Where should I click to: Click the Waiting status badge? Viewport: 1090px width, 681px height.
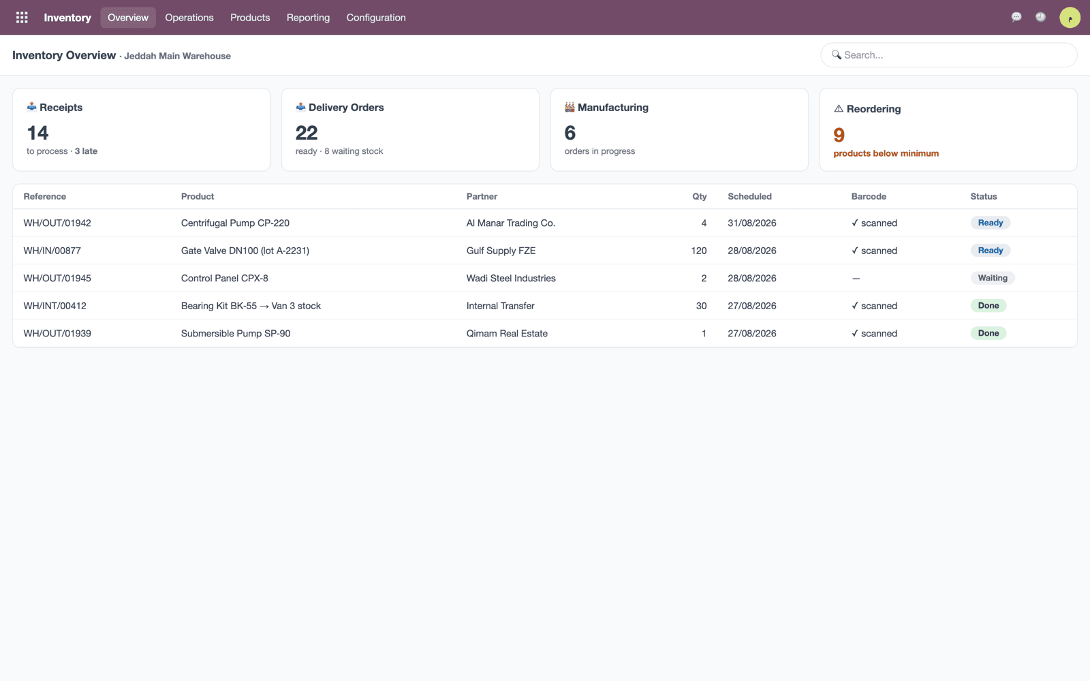click(993, 278)
